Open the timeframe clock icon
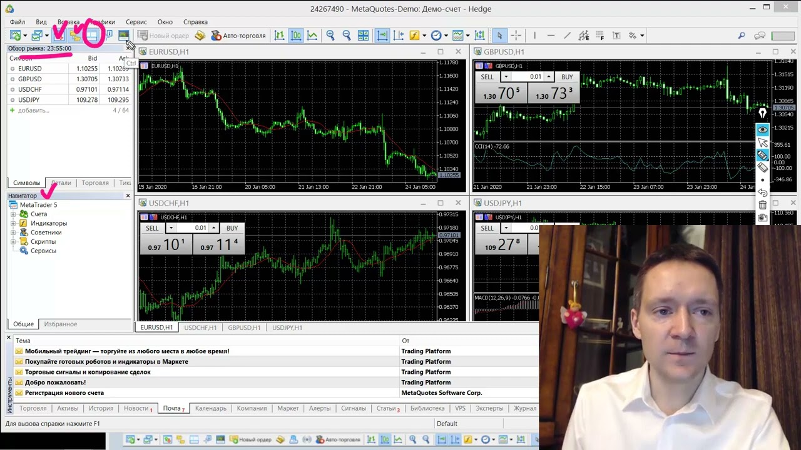801x450 pixels. click(436, 36)
